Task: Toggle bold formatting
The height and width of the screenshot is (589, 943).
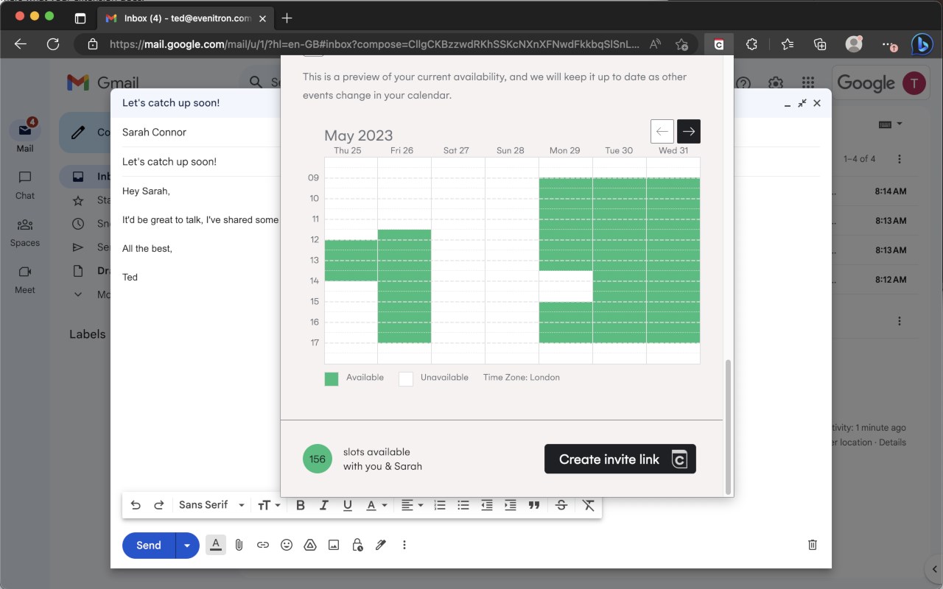Action: (300, 505)
